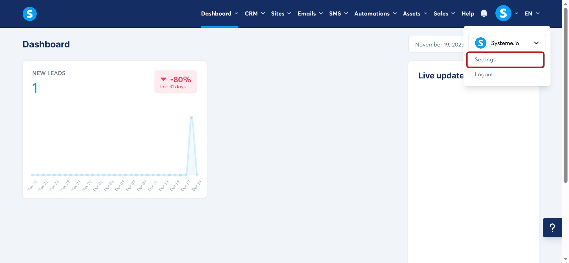Screen dimensions: 569x263
Task: Open the notifications bell
Action: pyautogui.click(x=484, y=13)
